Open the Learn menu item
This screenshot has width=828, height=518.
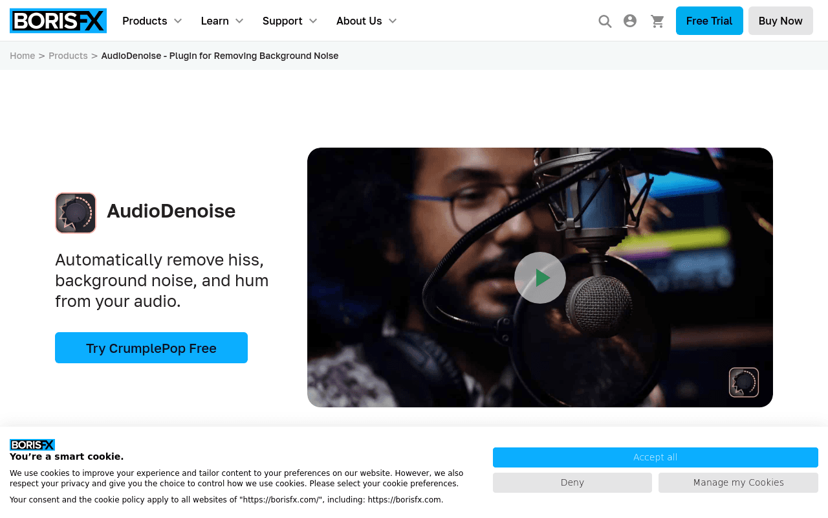point(215,21)
